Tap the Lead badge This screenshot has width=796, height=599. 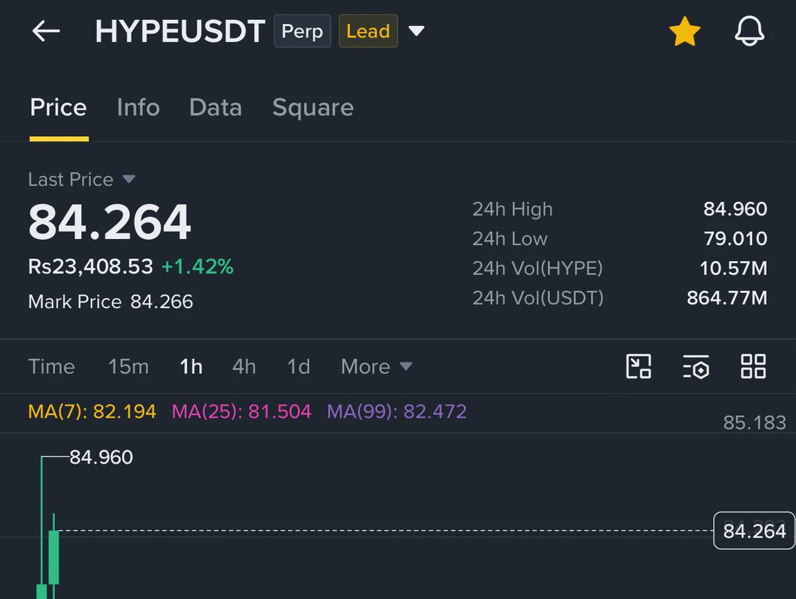coord(368,31)
